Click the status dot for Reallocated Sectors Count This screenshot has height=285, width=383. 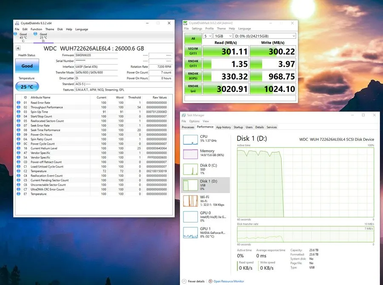click(19, 121)
